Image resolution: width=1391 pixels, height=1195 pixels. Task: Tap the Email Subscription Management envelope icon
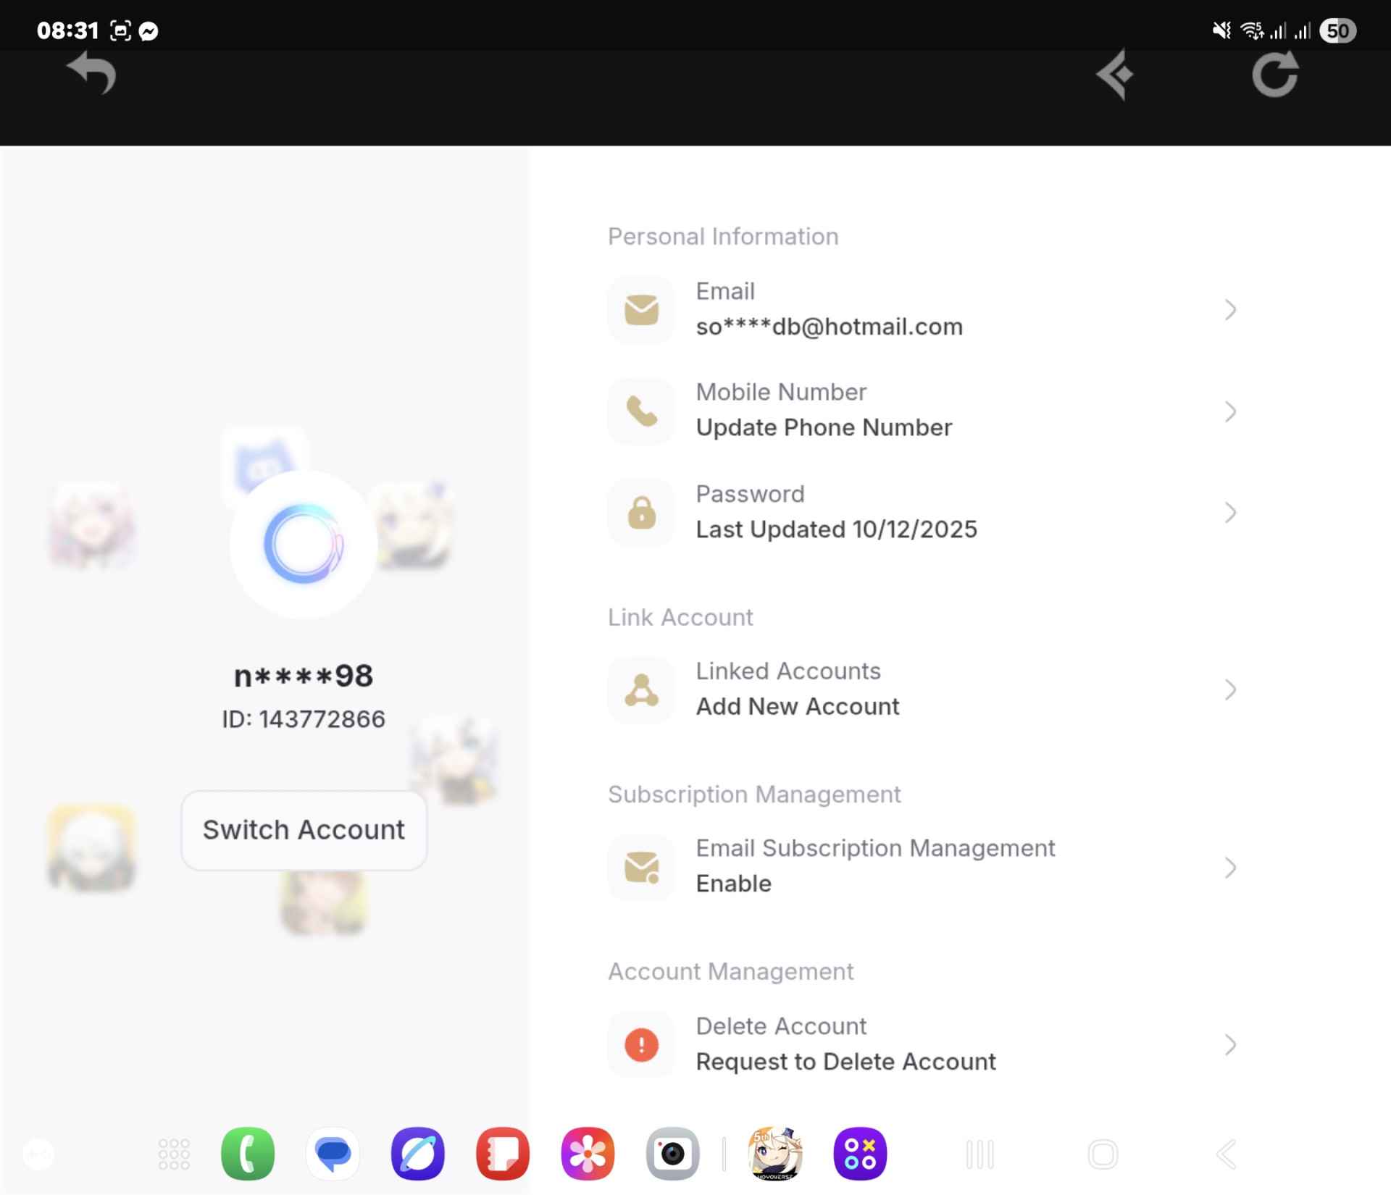641,867
